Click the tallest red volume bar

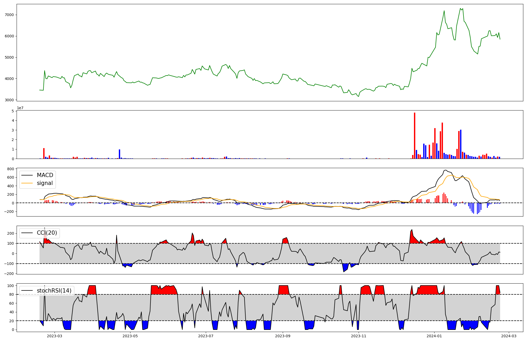click(x=414, y=135)
